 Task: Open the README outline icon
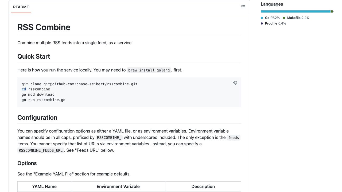pos(243,7)
